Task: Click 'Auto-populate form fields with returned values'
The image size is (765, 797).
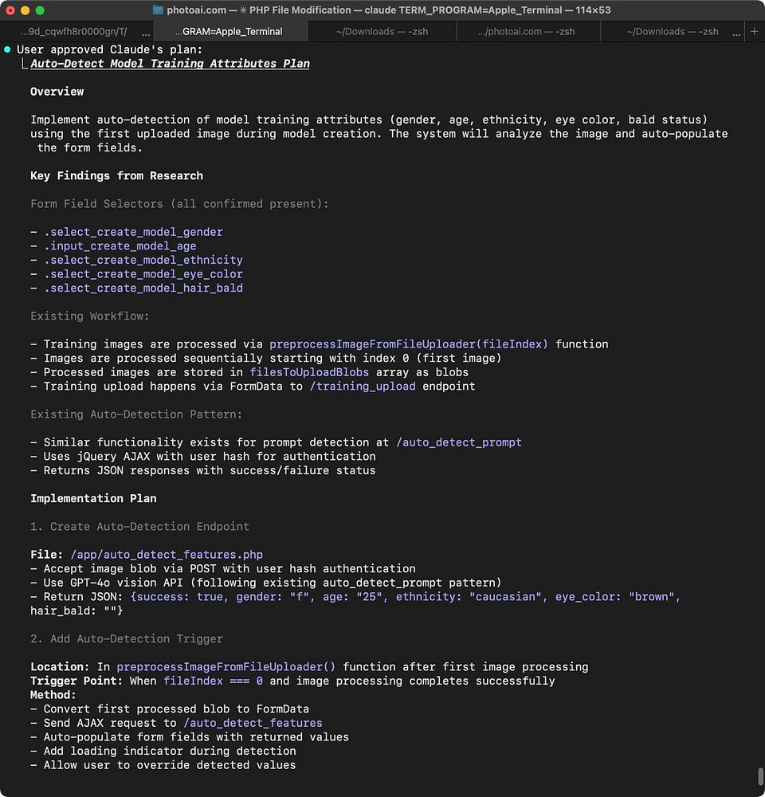Action: coord(190,737)
